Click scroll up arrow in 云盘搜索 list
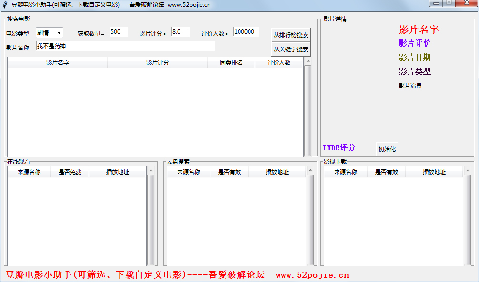 310,170
